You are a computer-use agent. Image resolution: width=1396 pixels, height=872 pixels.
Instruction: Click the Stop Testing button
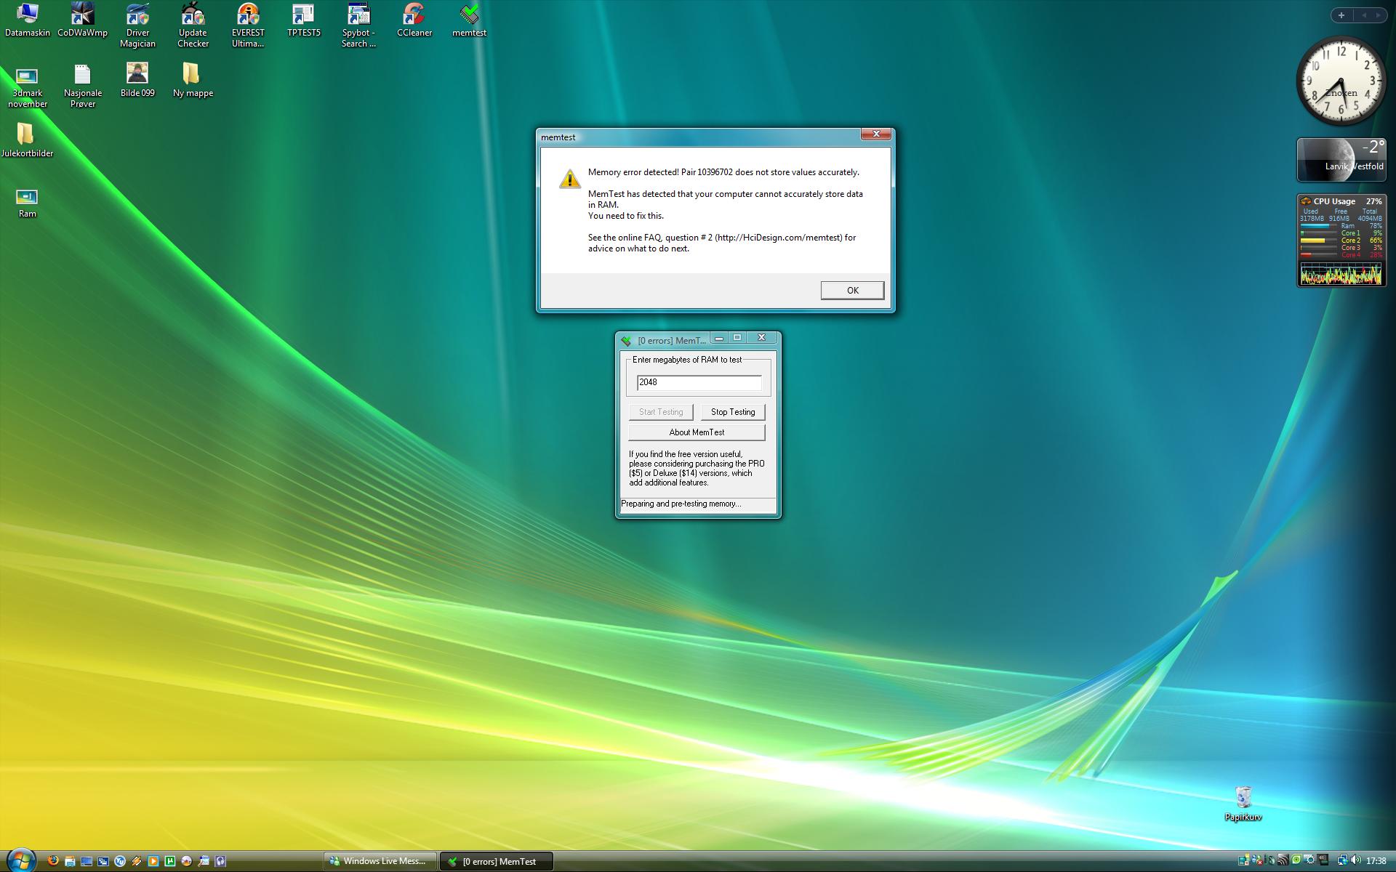[733, 412]
